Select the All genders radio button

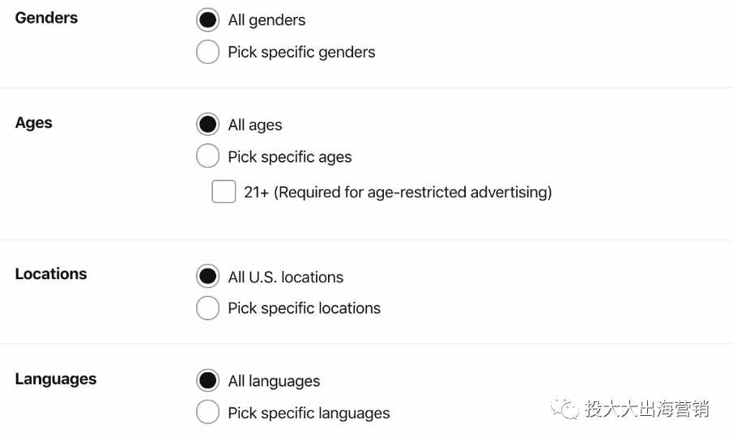coord(207,20)
